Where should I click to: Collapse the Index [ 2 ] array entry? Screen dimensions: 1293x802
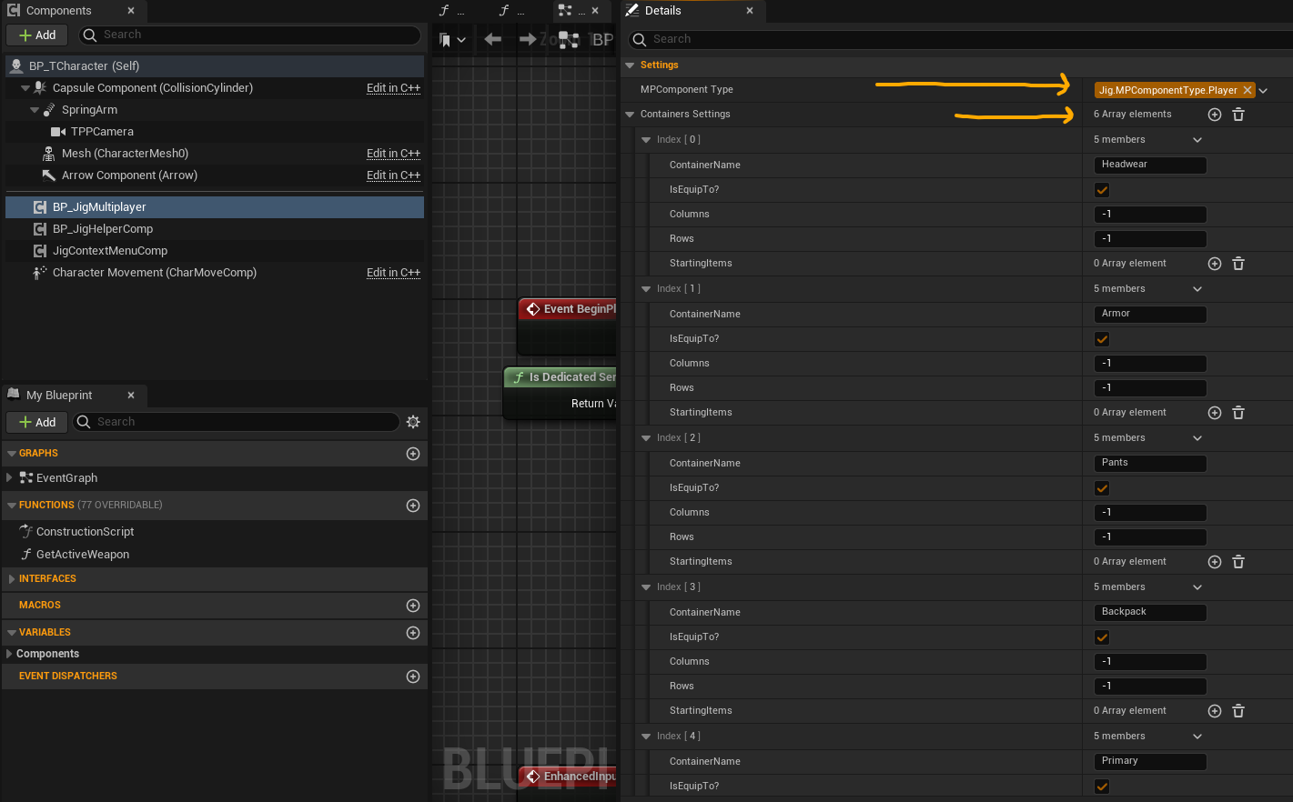pyautogui.click(x=646, y=438)
